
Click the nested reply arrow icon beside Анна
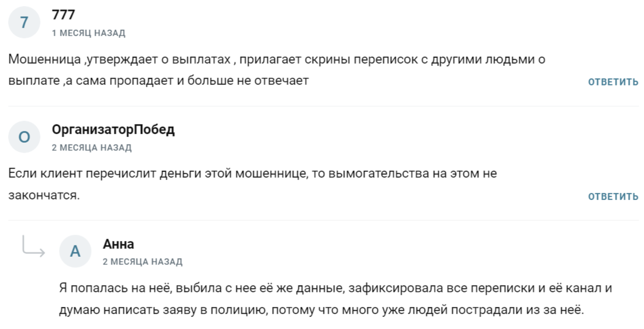34,246
